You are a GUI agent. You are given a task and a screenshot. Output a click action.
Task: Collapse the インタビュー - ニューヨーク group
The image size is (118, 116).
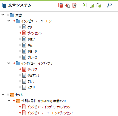point(9,21)
